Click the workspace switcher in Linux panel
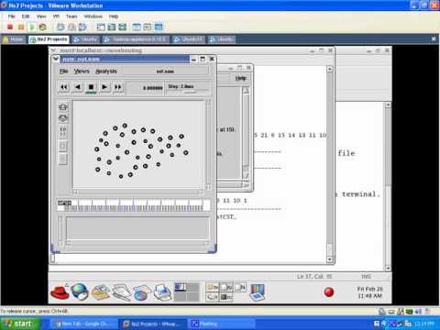This screenshot has height=330, width=440. [187, 291]
